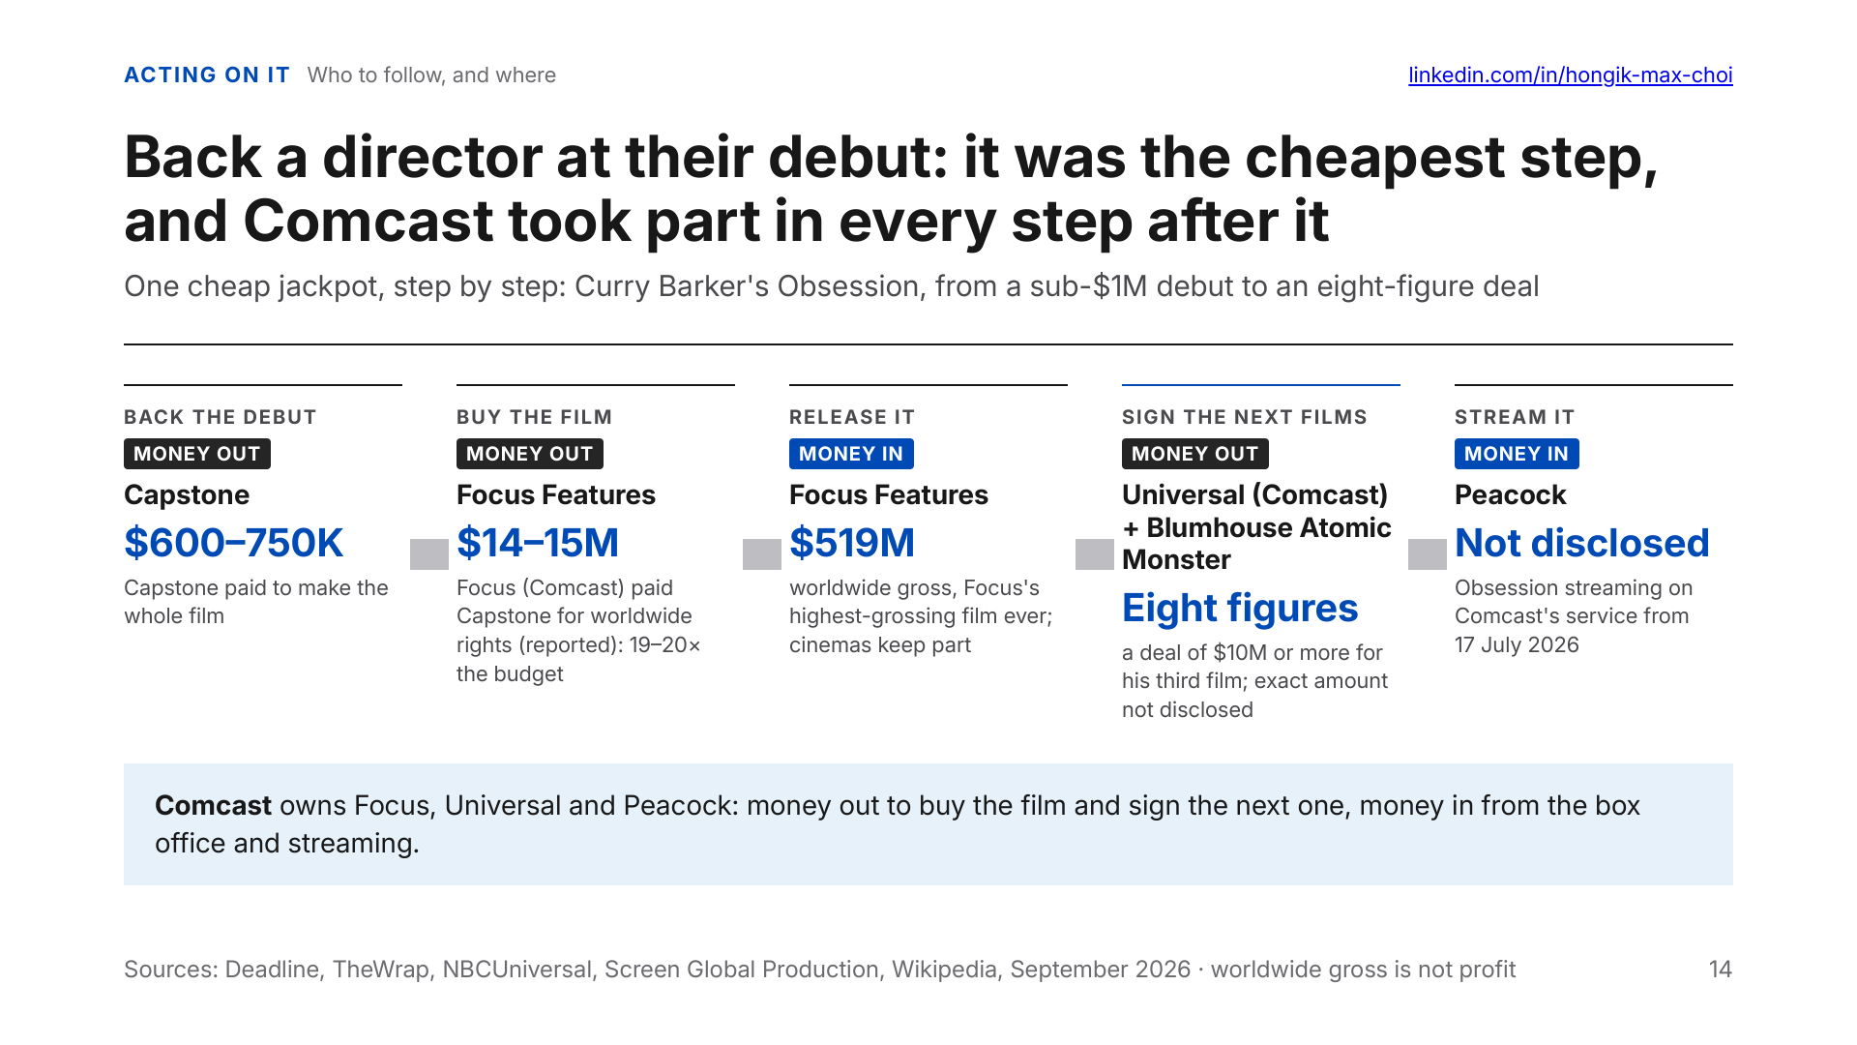Click the gray connector square after $600–750K

[x=429, y=554]
